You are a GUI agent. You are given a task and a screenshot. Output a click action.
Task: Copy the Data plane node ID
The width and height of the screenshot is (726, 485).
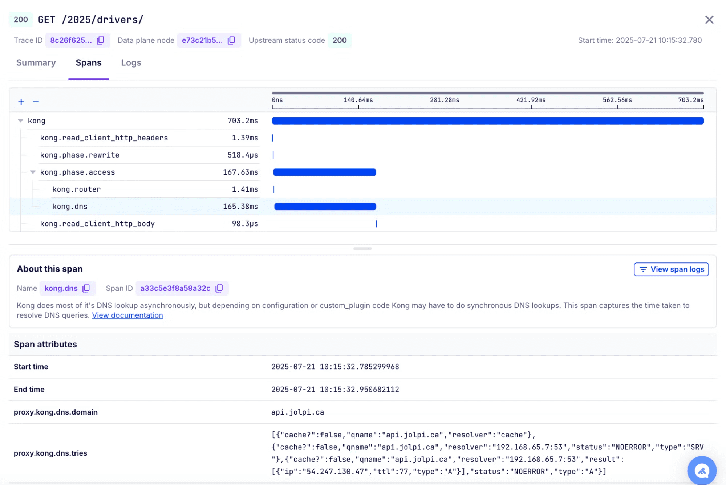point(231,40)
